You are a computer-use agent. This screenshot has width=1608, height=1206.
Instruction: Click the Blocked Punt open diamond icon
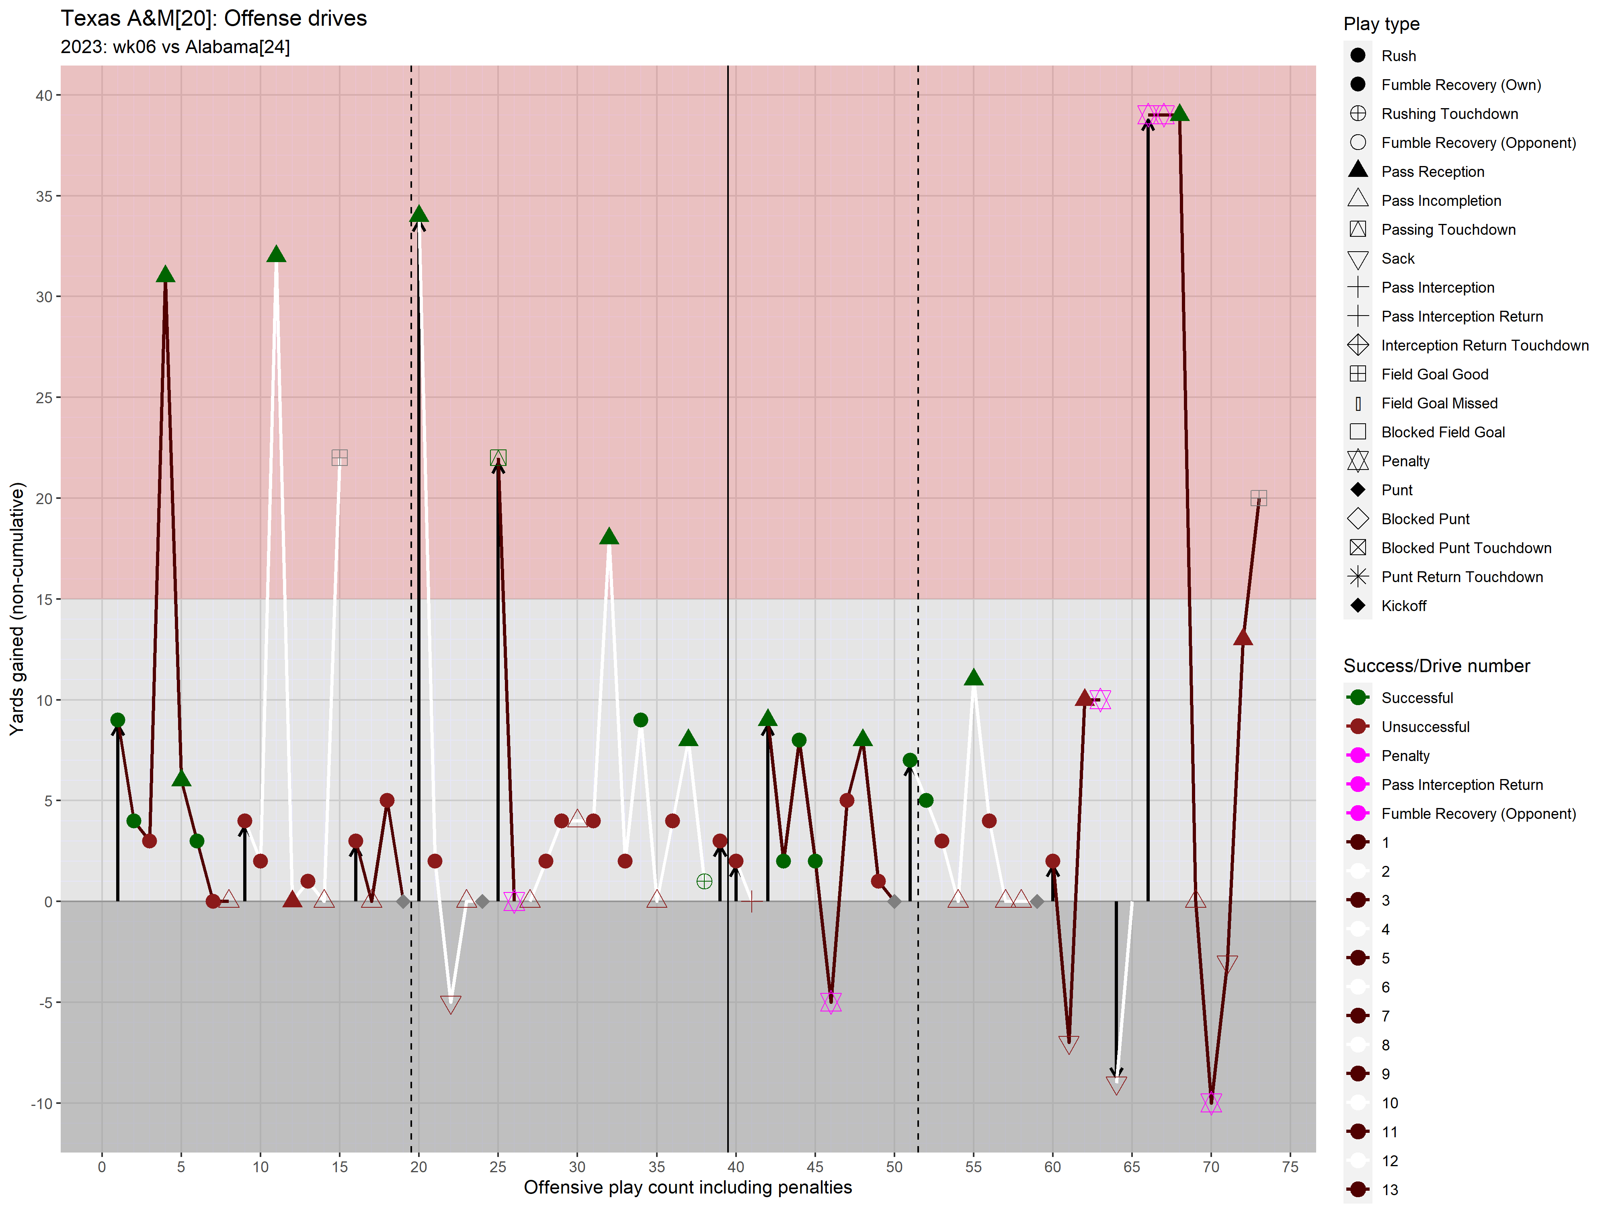pyautogui.click(x=1357, y=518)
